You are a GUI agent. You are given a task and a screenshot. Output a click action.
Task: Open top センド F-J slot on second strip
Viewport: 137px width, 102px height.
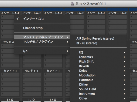pyautogui.click(x=32, y=75)
